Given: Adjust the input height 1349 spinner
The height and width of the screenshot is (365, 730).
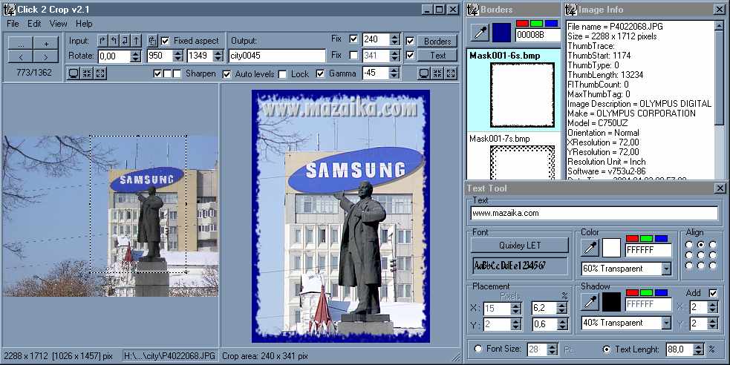Looking at the screenshot, I should tap(218, 56).
